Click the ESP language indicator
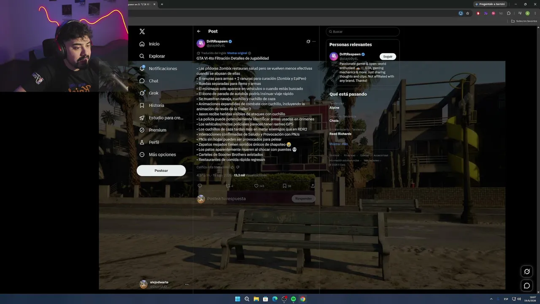The height and width of the screenshot is (304, 540). [506, 299]
